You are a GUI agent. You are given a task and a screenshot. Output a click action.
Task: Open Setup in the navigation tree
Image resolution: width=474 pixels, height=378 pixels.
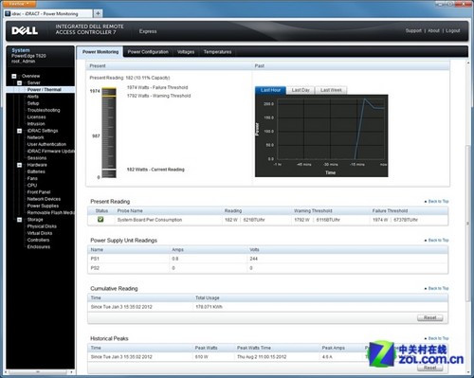33,103
